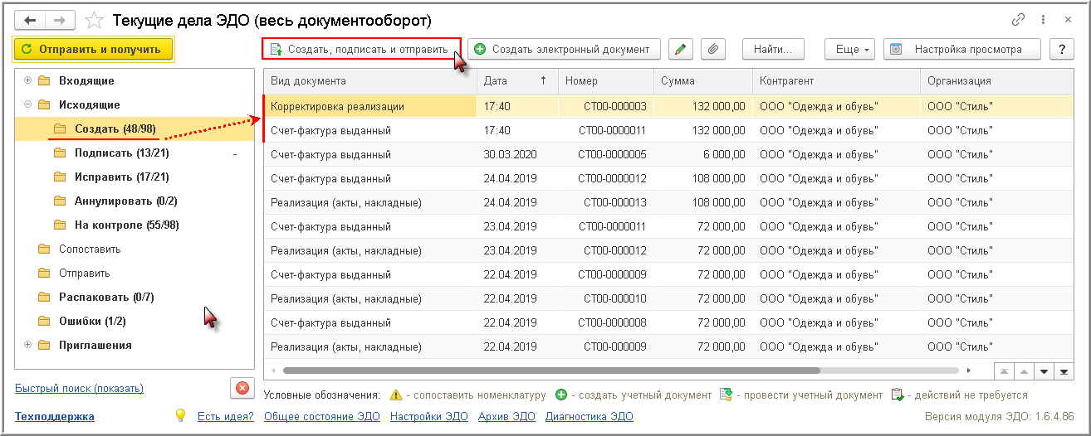
Task: Open the Еще dropdown menu
Action: tap(850, 50)
